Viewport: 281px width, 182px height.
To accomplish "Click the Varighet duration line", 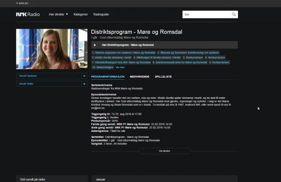I will (x=109, y=144).
